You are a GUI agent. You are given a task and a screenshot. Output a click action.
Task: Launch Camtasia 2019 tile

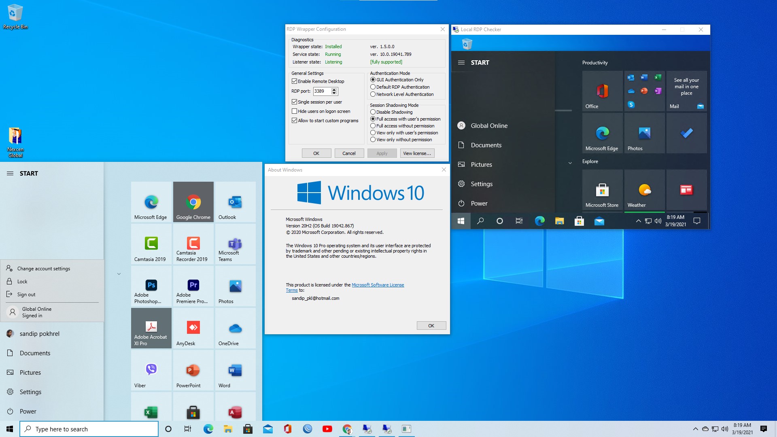tap(151, 244)
